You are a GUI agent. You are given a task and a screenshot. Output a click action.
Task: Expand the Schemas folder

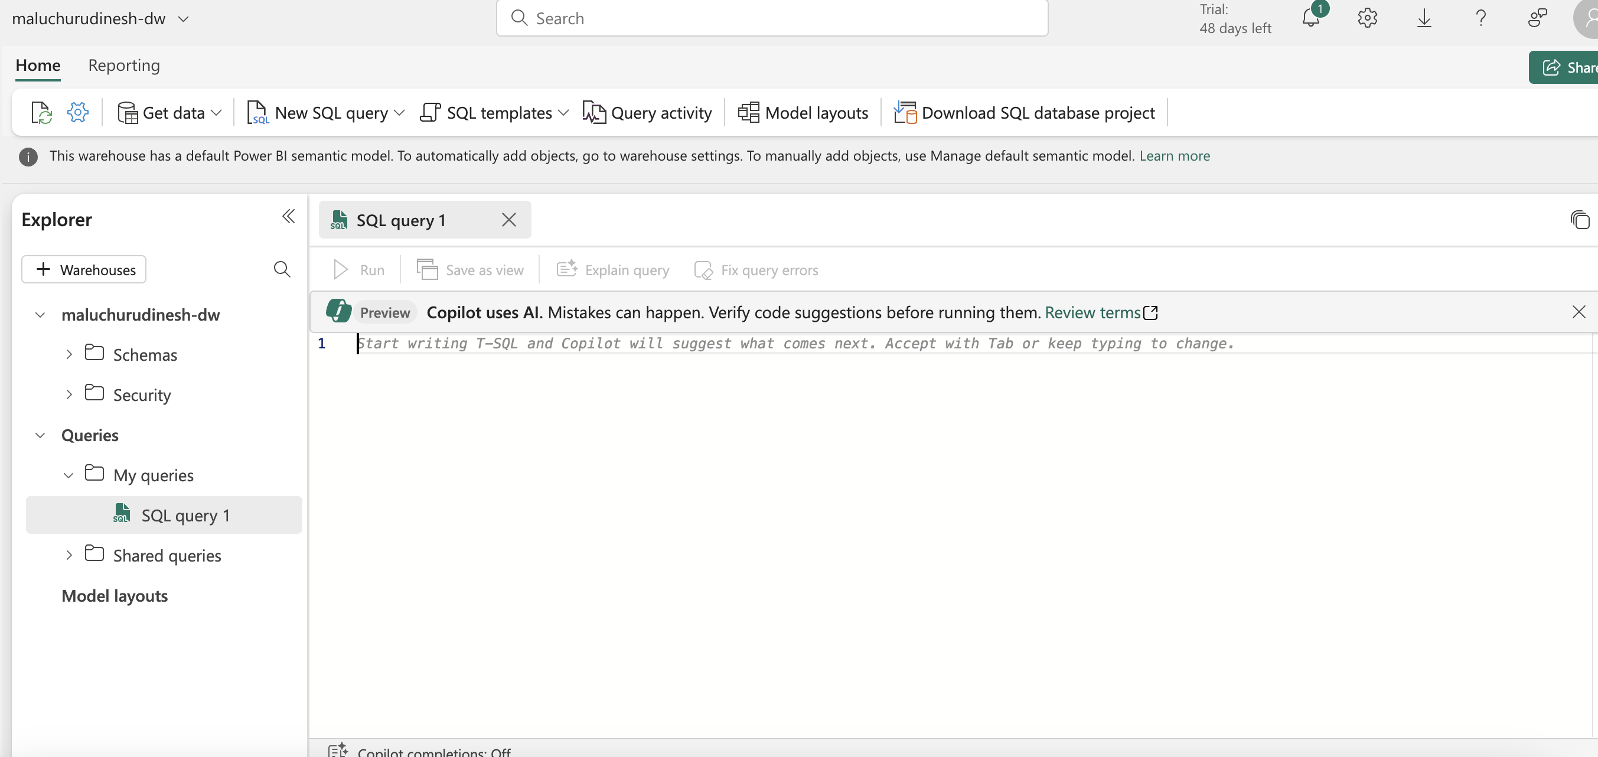69,354
